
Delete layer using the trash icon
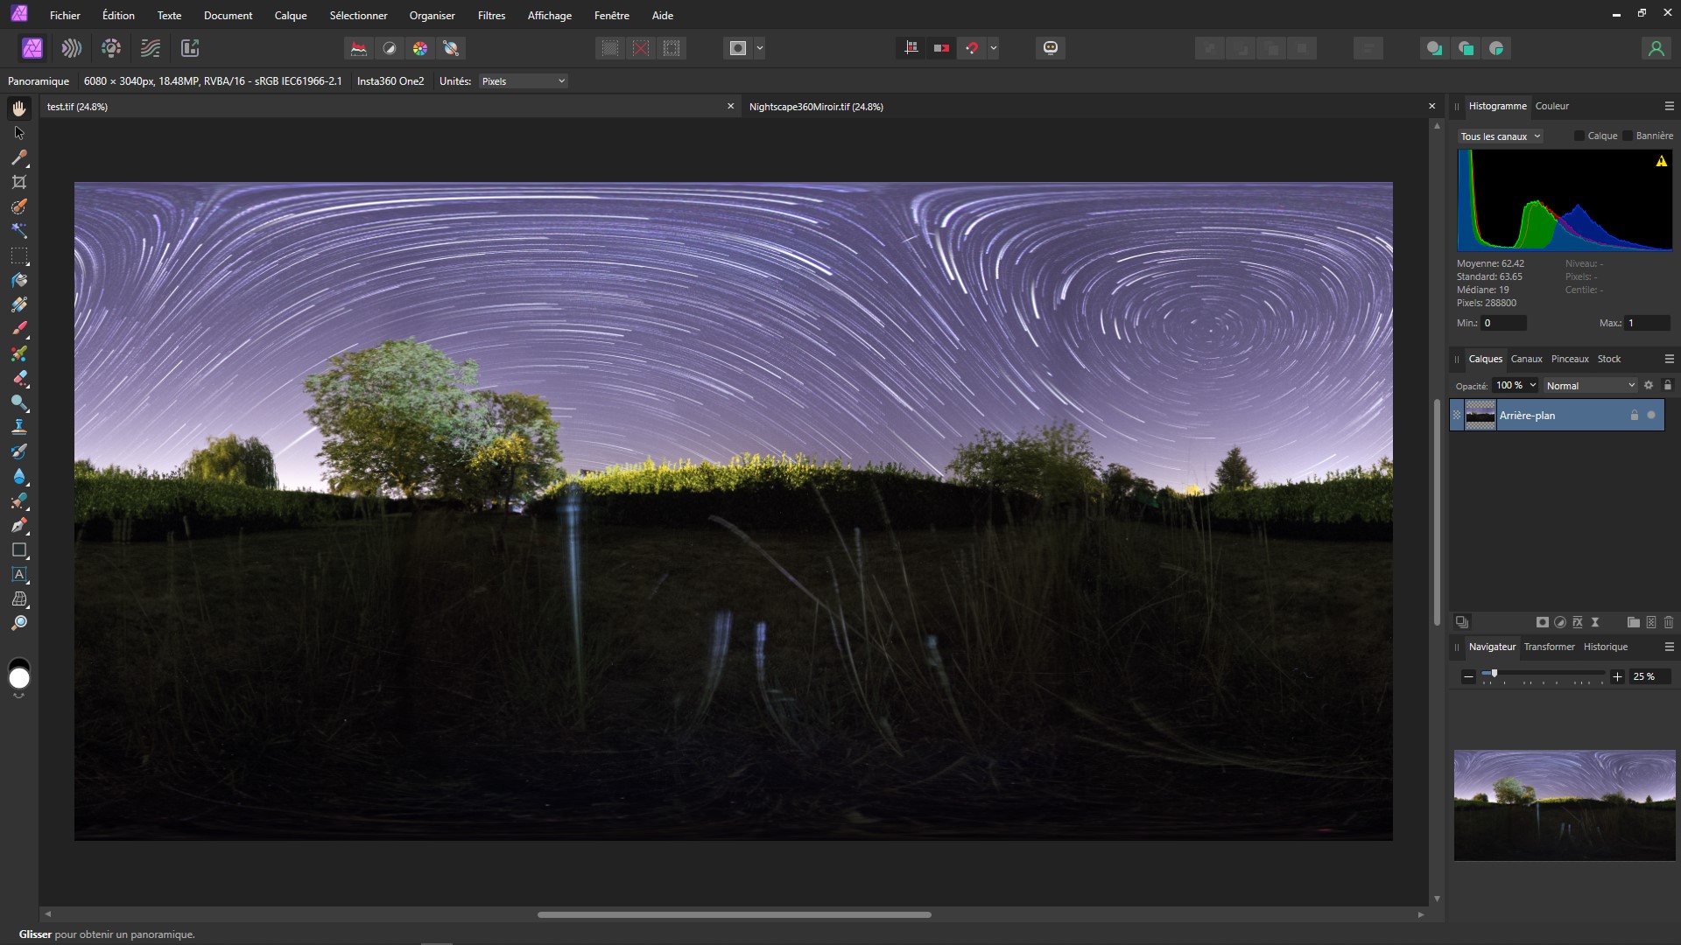(1669, 622)
